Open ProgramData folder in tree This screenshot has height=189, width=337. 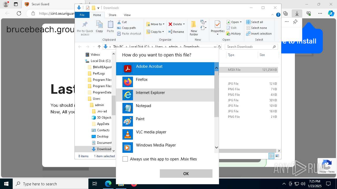(x=99, y=92)
